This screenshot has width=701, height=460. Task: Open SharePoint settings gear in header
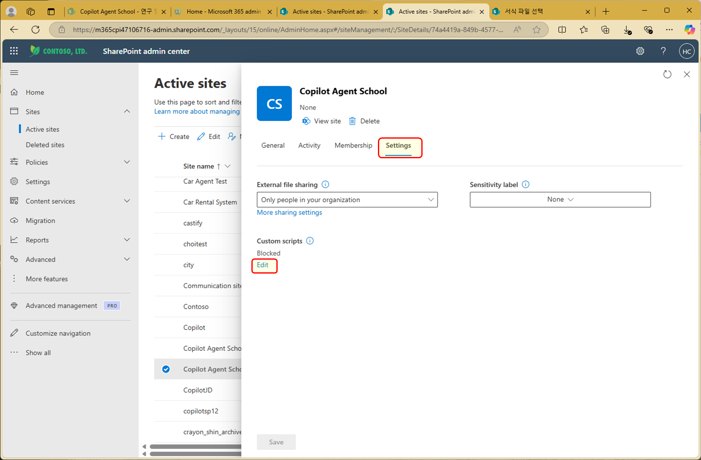[x=640, y=51]
